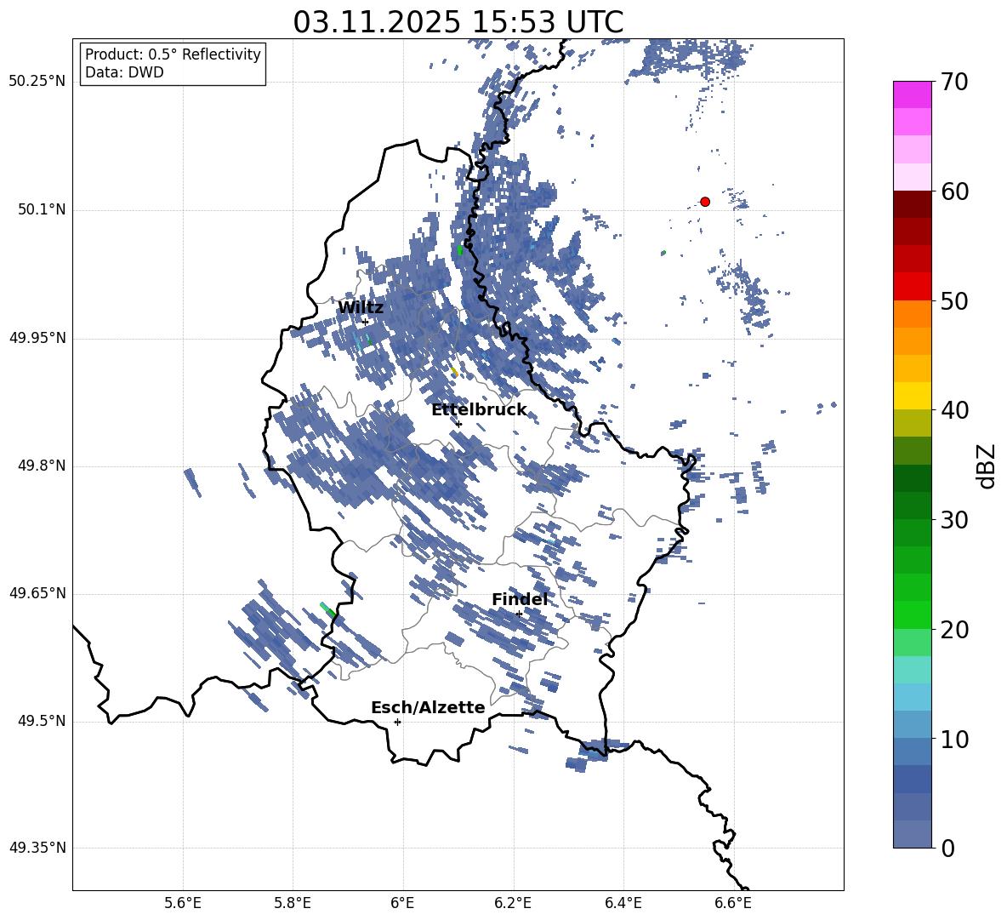Click colorbar tick value 30
This screenshot has height=920, width=1007.
pyautogui.click(x=954, y=520)
